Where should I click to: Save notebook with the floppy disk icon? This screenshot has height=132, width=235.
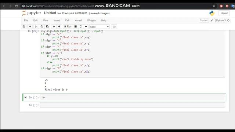point(23,26)
